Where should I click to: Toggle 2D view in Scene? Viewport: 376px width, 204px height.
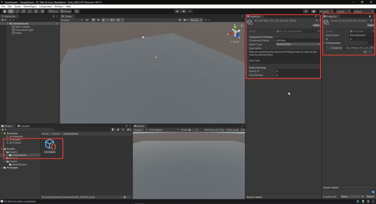click(87, 20)
